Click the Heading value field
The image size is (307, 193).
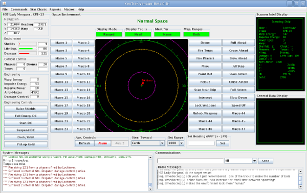(x=40, y=25)
